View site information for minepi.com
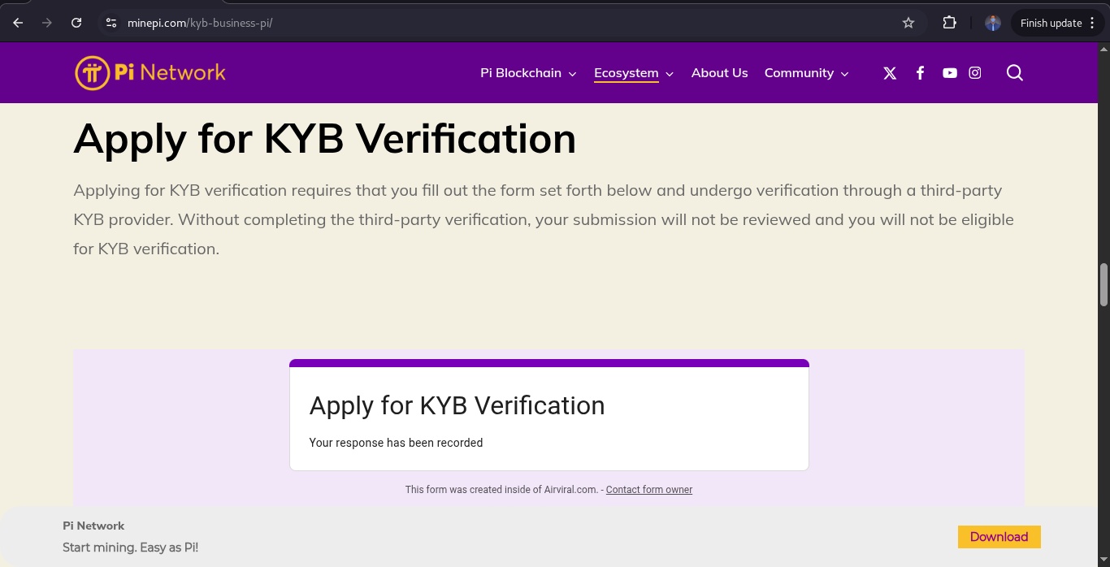This screenshot has height=567, width=1110. coord(111,22)
